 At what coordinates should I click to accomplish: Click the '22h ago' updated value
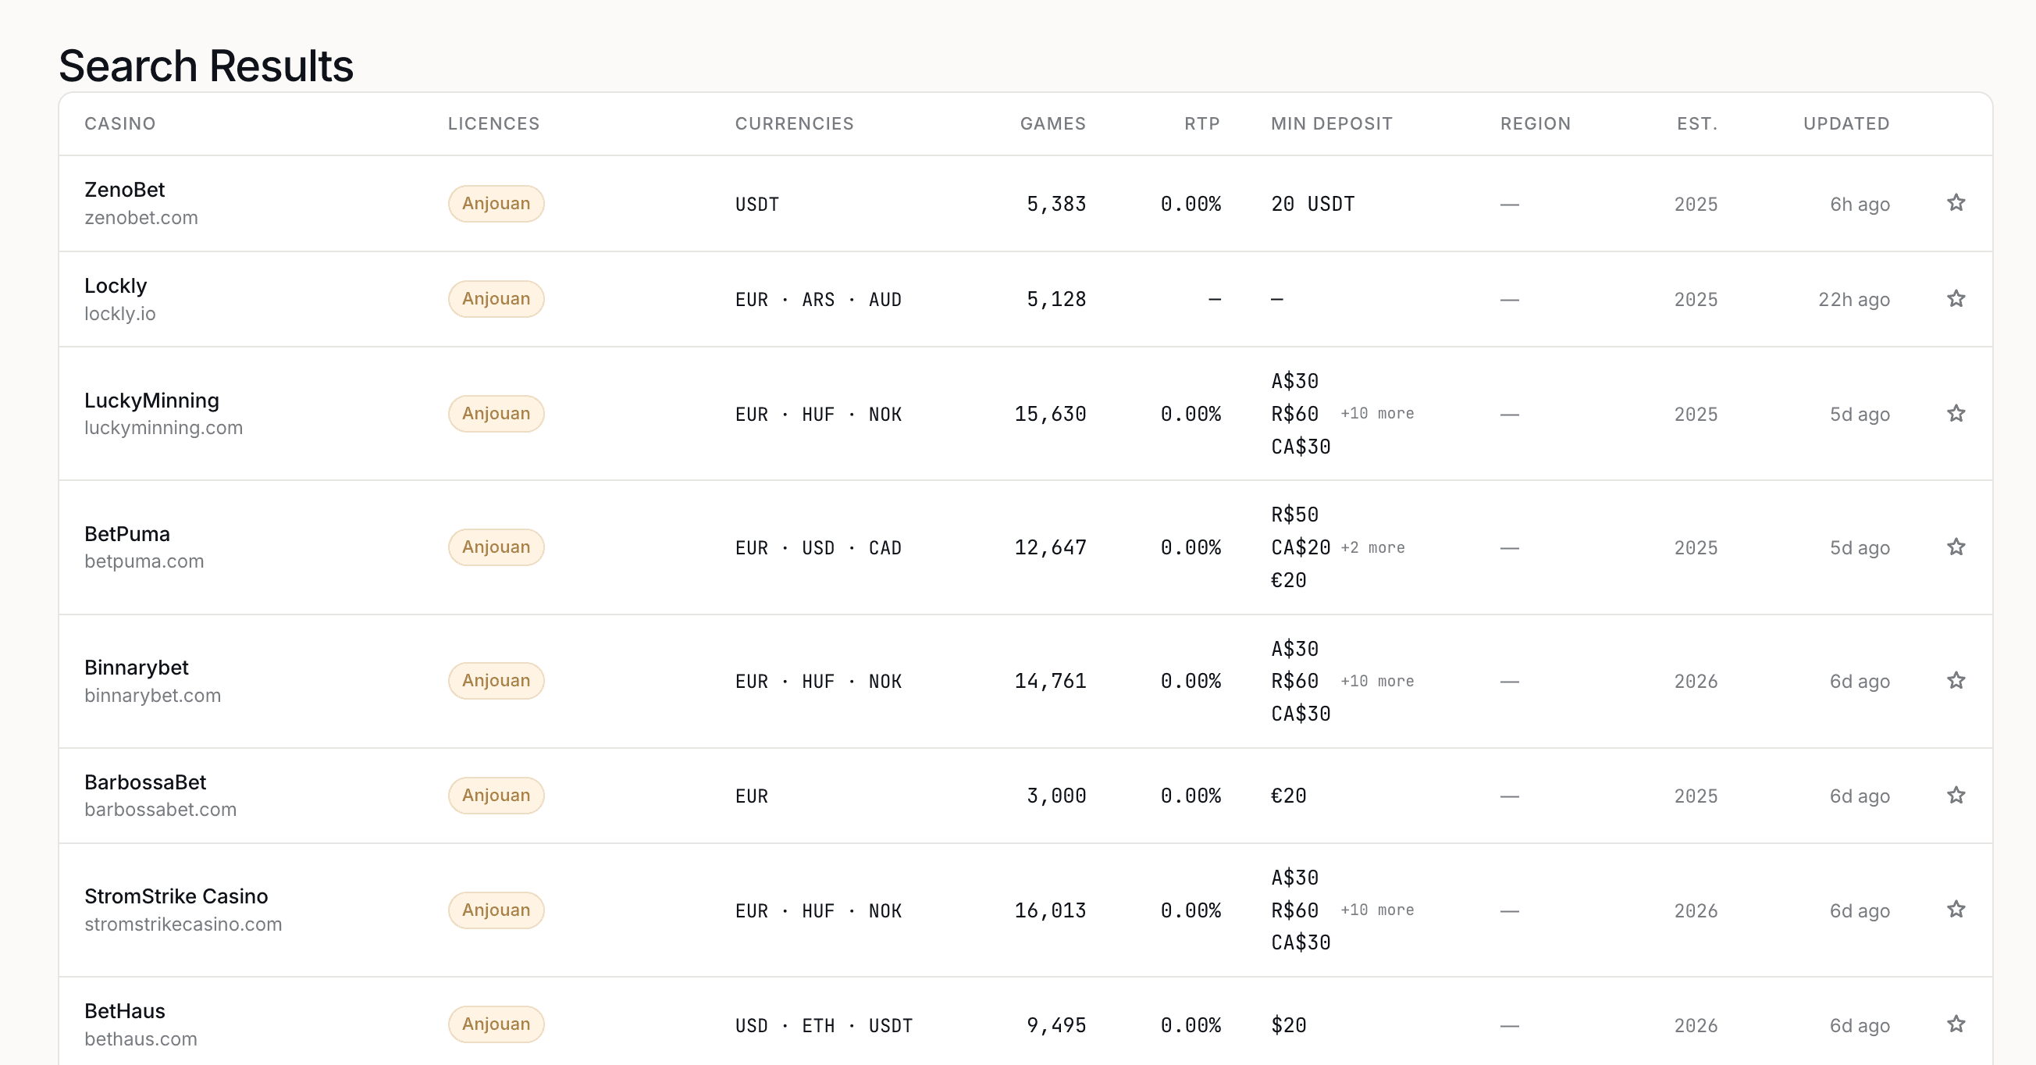tap(1853, 300)
